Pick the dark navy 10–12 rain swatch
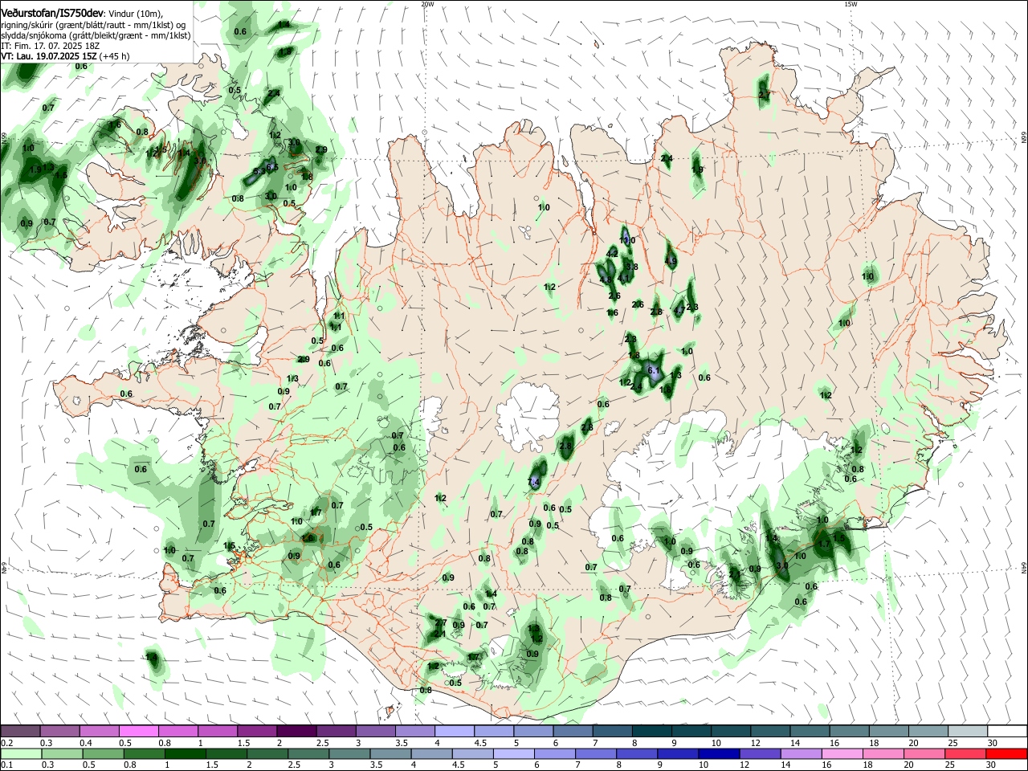 click(x=717, y=753)
